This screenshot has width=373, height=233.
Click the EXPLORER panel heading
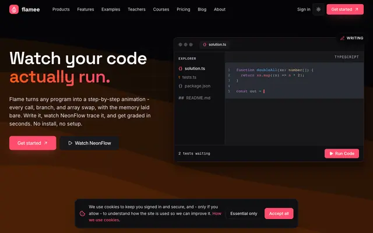tap(187, 58)
